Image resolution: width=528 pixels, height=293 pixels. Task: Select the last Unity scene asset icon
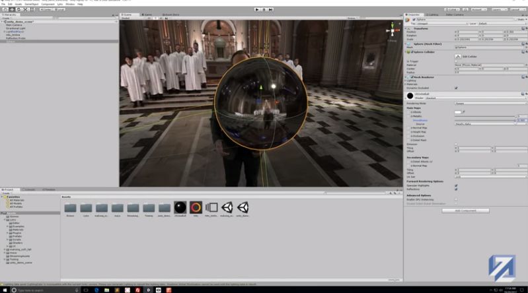pos(243,208)
